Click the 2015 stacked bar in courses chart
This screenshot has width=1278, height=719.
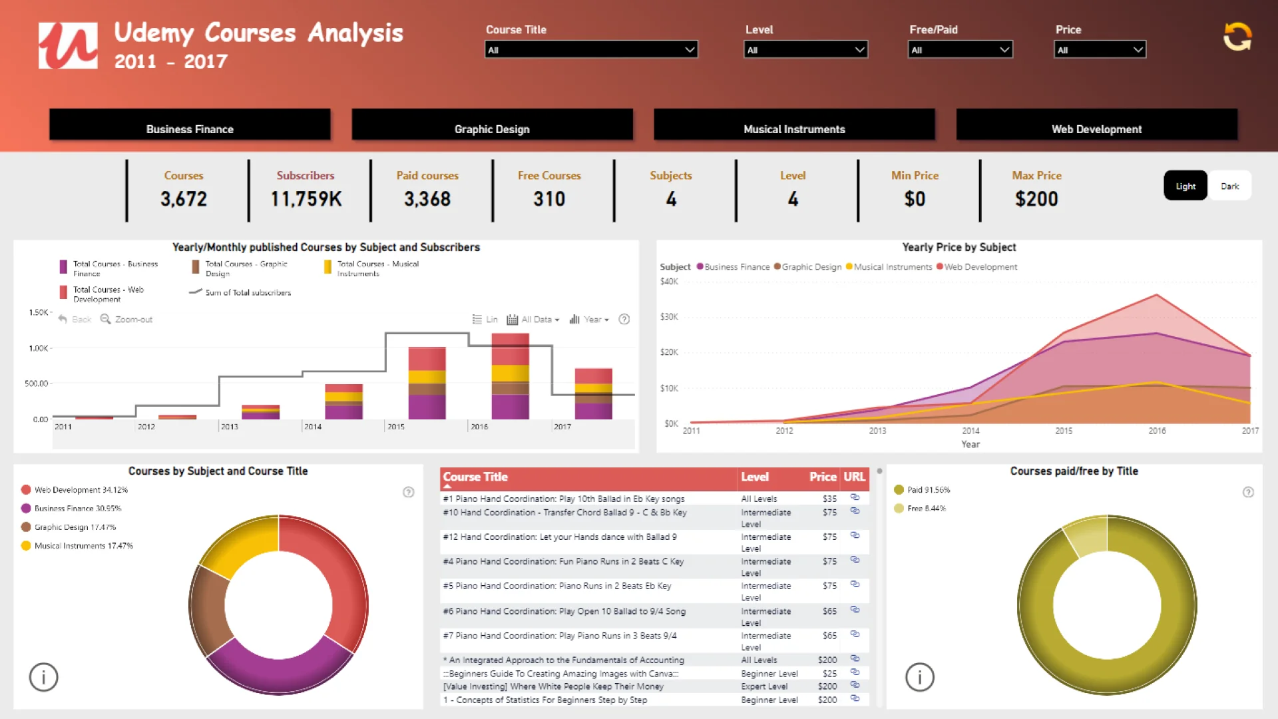point(427,383)
